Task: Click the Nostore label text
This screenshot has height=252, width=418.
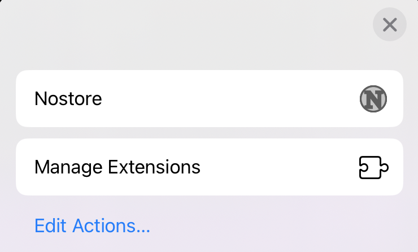Action: coord(68,99)
